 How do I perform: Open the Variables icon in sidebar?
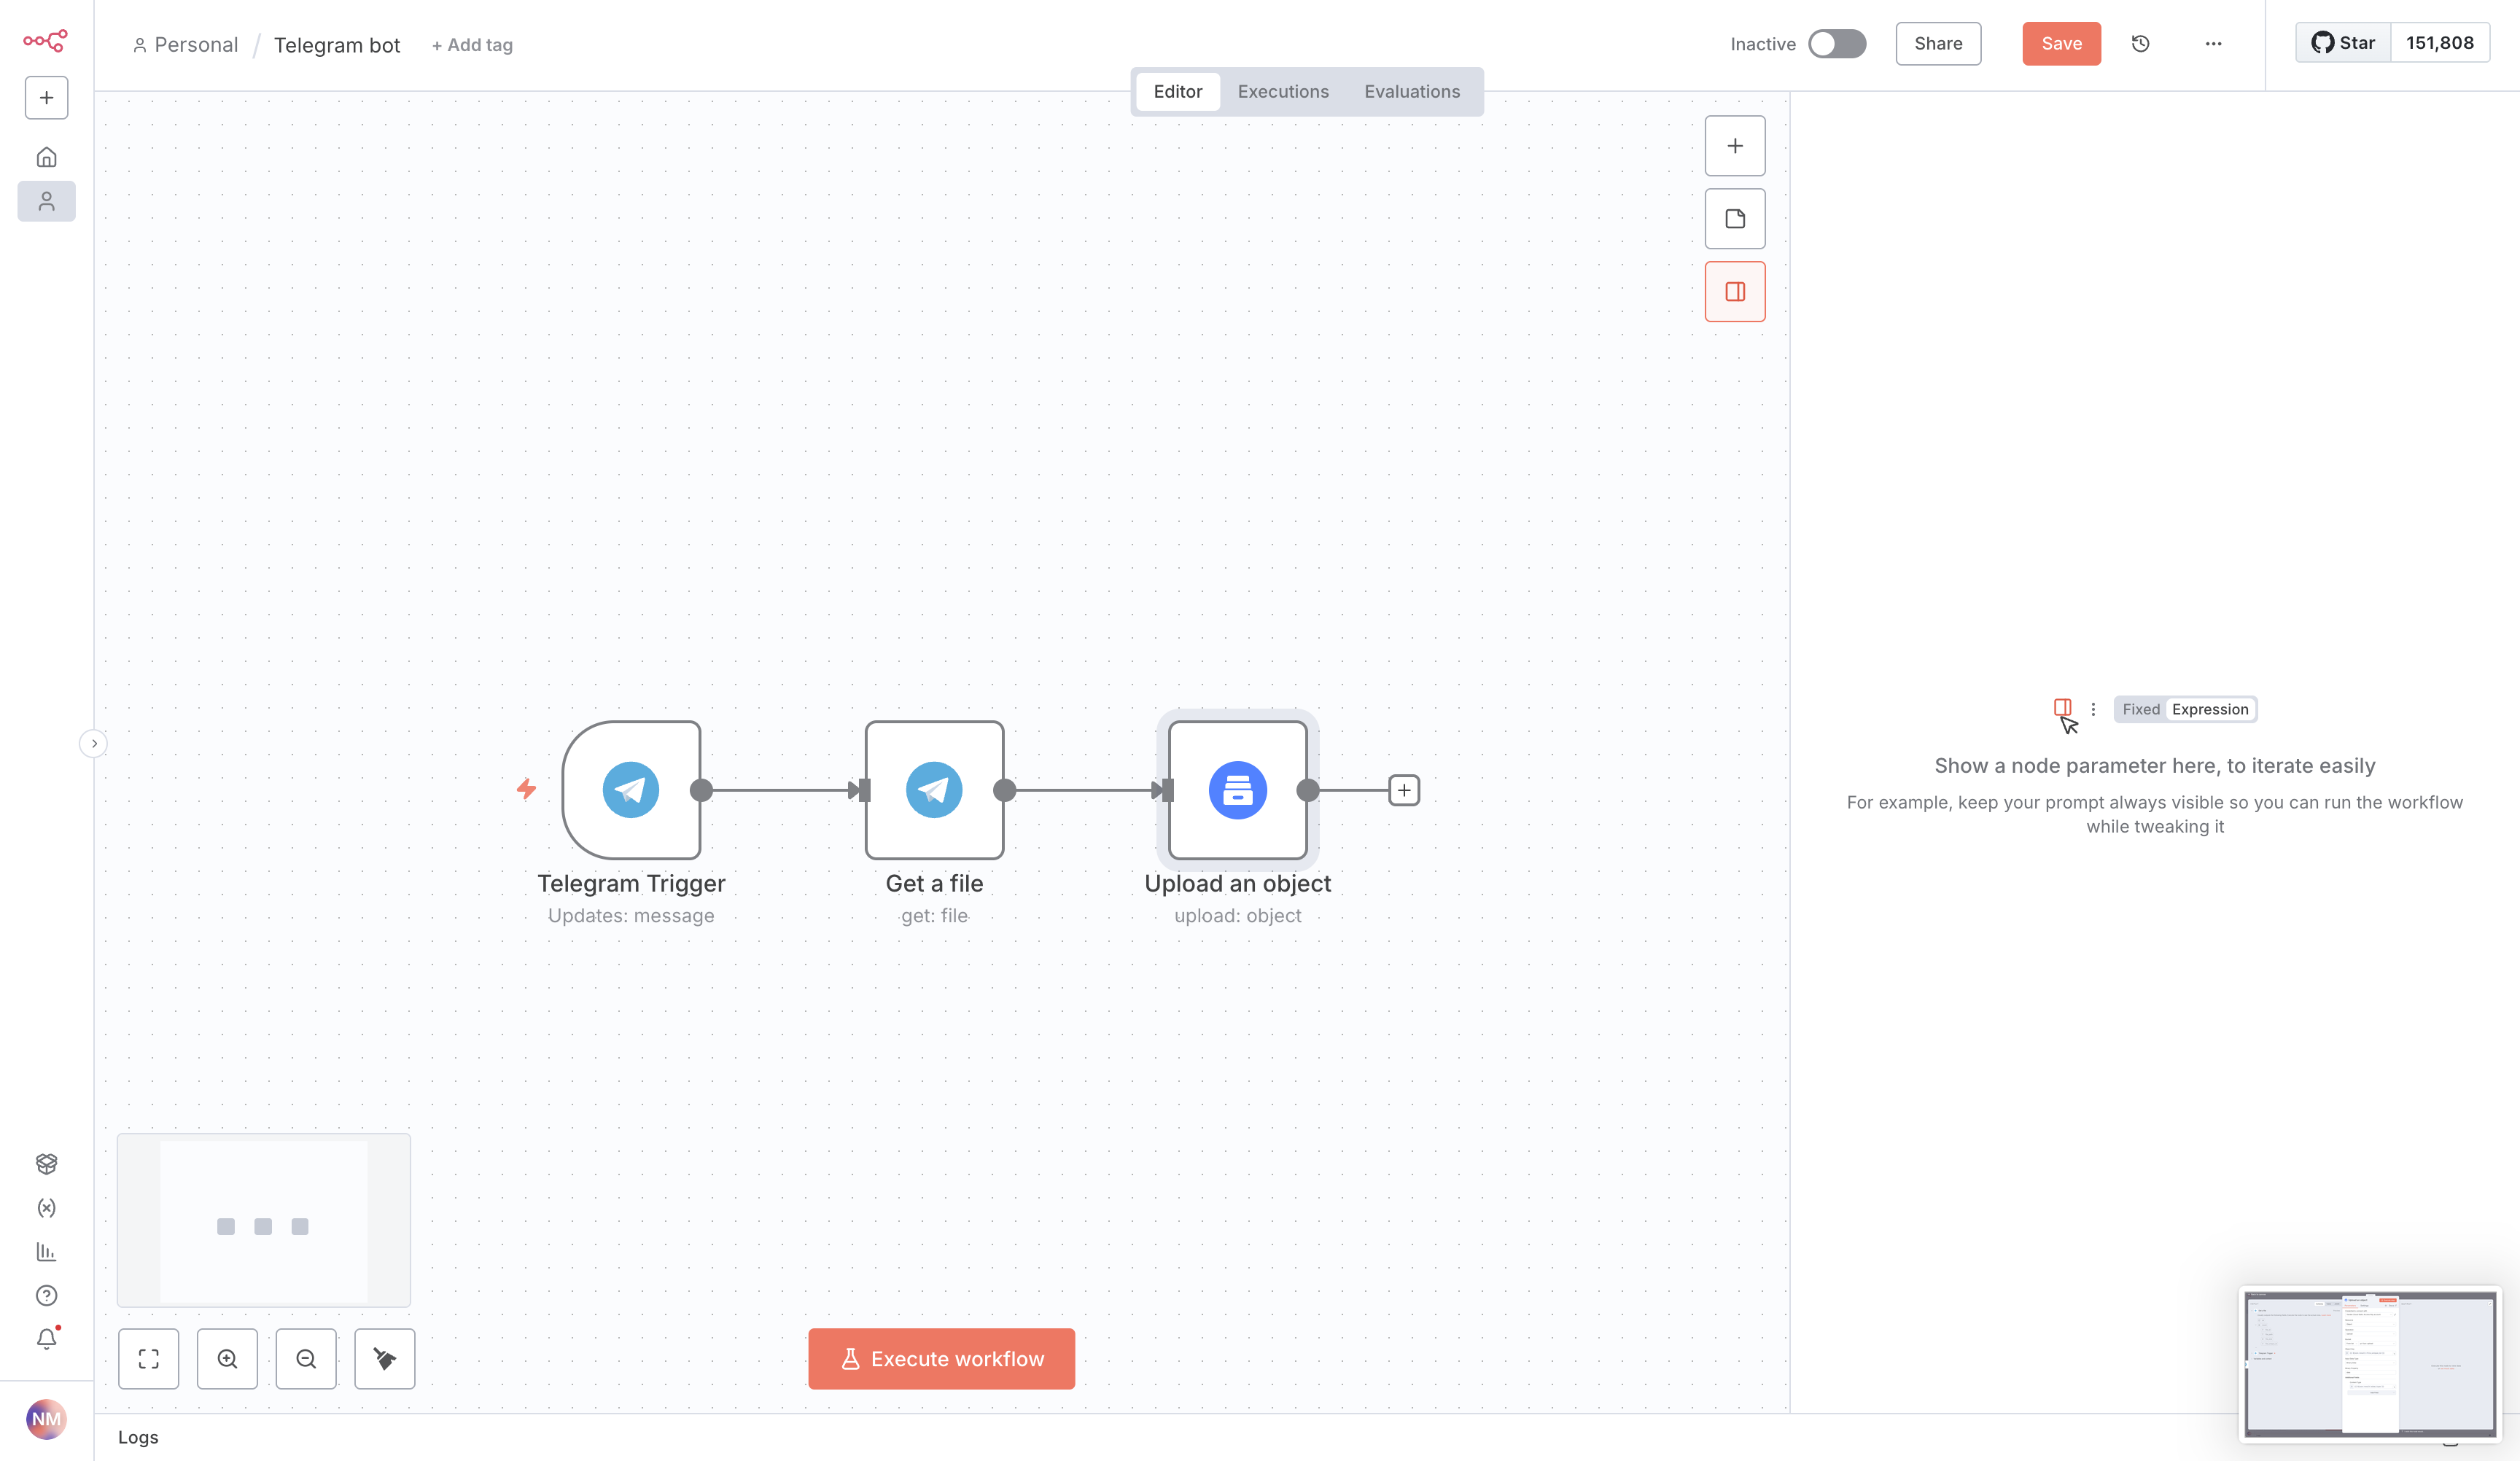pos(46,1208)
